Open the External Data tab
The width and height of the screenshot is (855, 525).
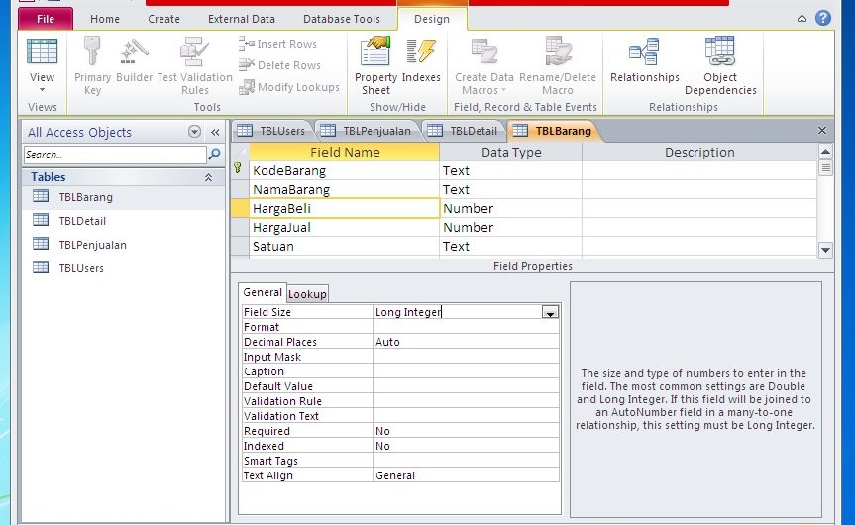(x=242, y=19)
